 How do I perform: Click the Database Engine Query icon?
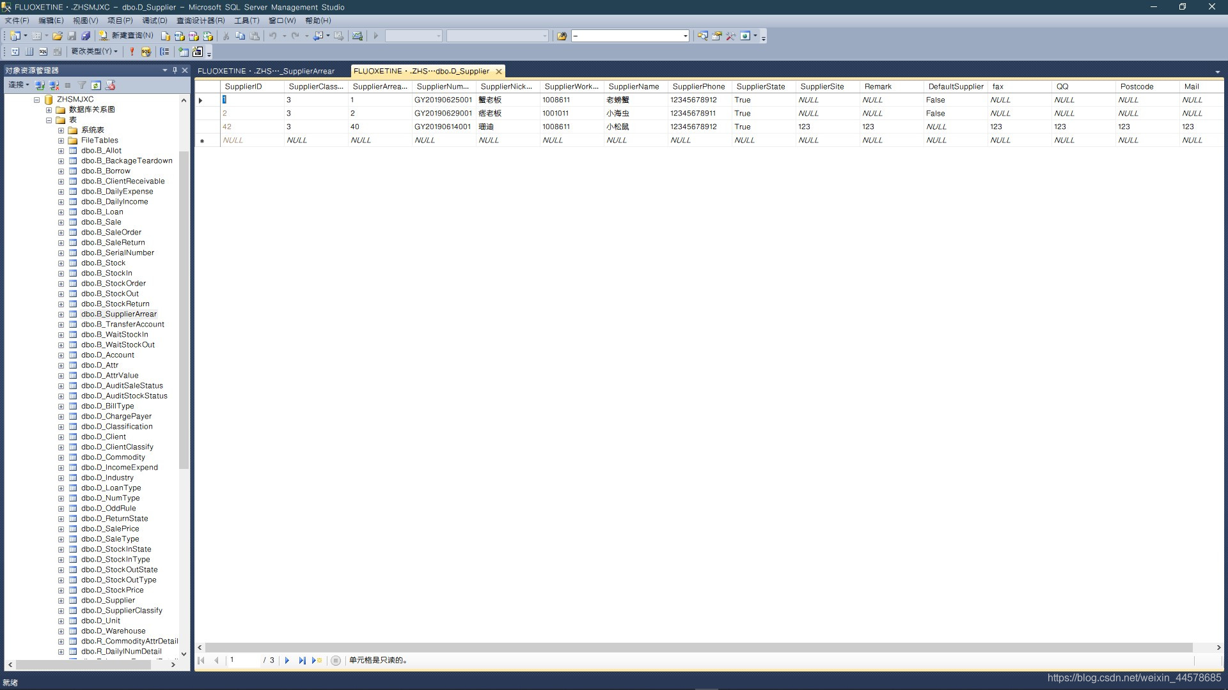[x=166, y=36]
